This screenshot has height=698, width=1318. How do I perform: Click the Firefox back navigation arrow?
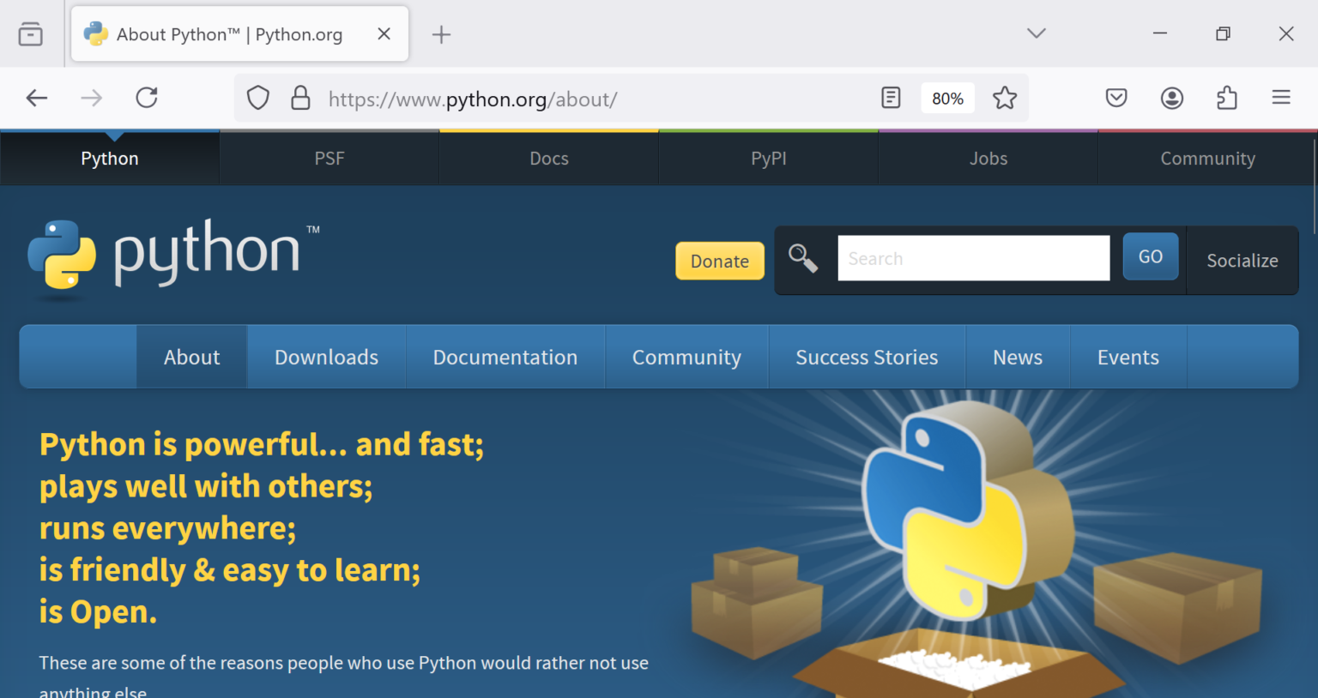[36, 98]
